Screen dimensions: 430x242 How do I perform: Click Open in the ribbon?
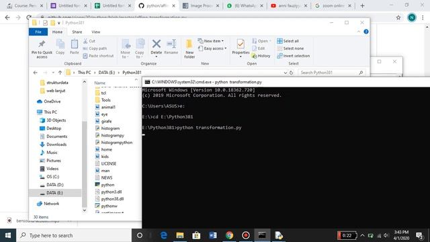coord(261,41)
